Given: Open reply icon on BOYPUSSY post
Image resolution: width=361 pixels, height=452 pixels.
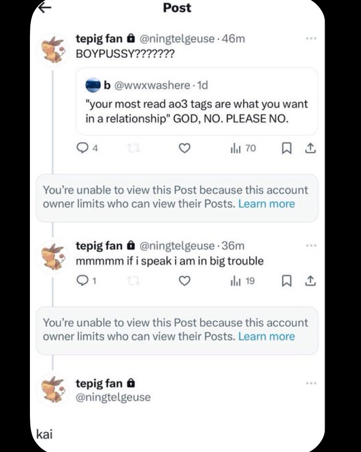Looking at the screenshot, I should (82, 148).
